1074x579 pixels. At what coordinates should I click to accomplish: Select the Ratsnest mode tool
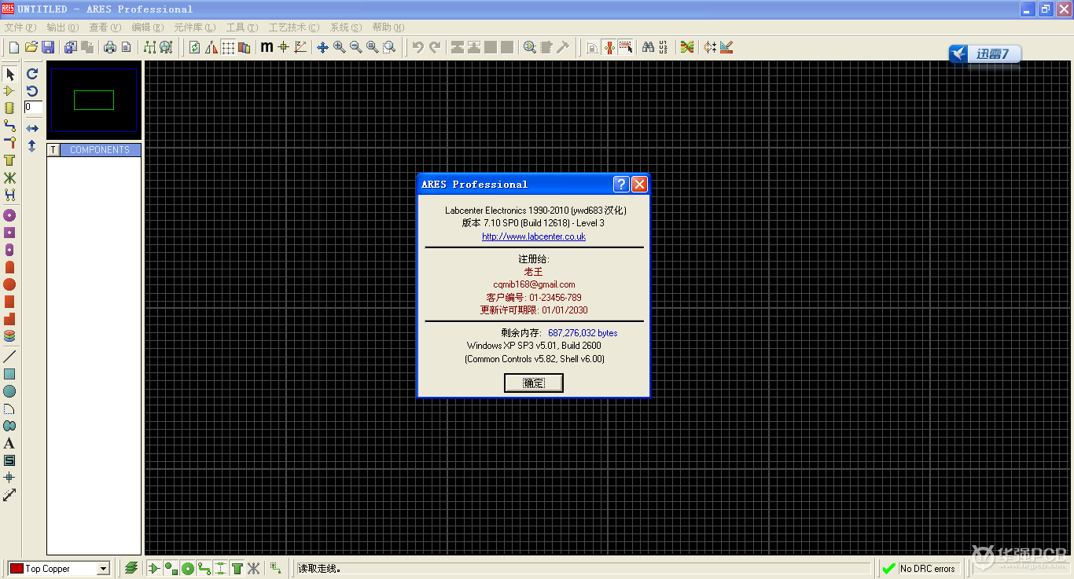click(9, 178)
